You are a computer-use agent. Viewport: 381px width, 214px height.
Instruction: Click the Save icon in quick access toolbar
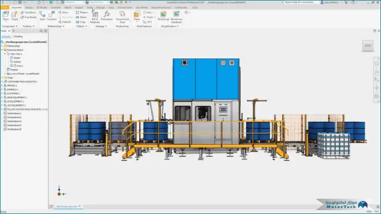point(20,2)
